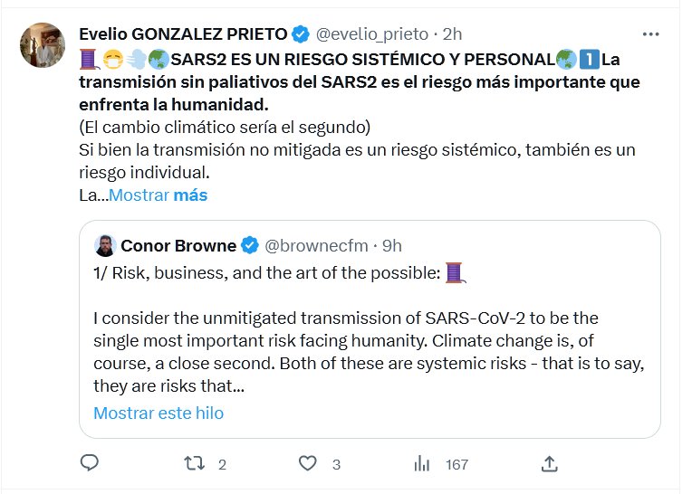Open Evelio Gonzalez Prieto's profile picture
The width and height of the screenshot is (692, 494).
tap(43, 46)
